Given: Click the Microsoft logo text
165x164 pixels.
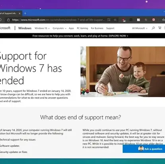Looking at the screenshot, I should [x=5, y=28].
